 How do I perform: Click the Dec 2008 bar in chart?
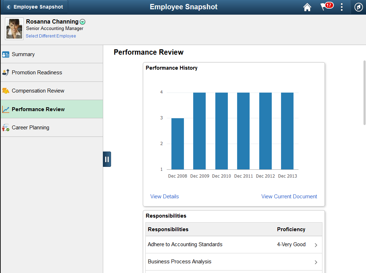177,144
